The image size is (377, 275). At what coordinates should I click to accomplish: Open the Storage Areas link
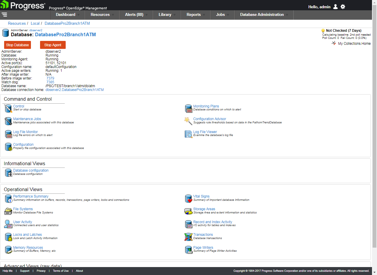click(x=204, y=209)
